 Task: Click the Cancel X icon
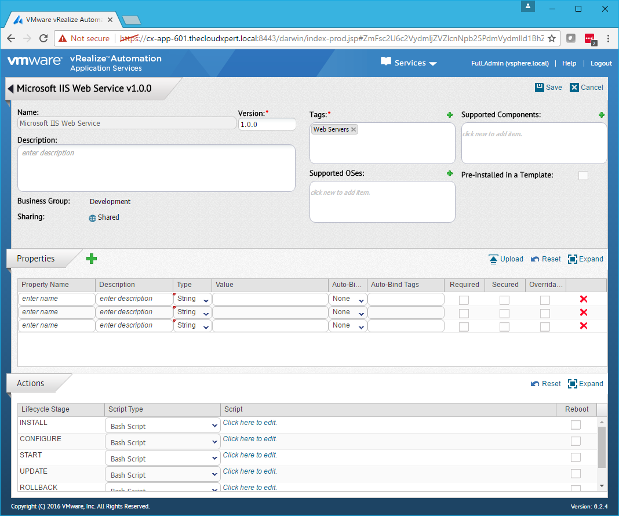pos(574,88)
